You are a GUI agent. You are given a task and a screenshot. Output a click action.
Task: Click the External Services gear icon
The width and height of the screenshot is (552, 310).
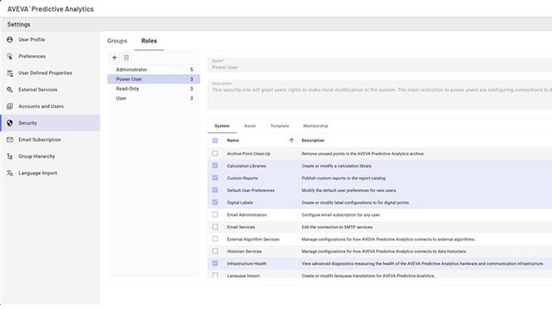(10, 90)
